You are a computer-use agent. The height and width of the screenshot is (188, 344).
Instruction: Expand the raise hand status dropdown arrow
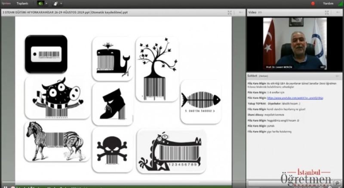click(x=61, y=3)
